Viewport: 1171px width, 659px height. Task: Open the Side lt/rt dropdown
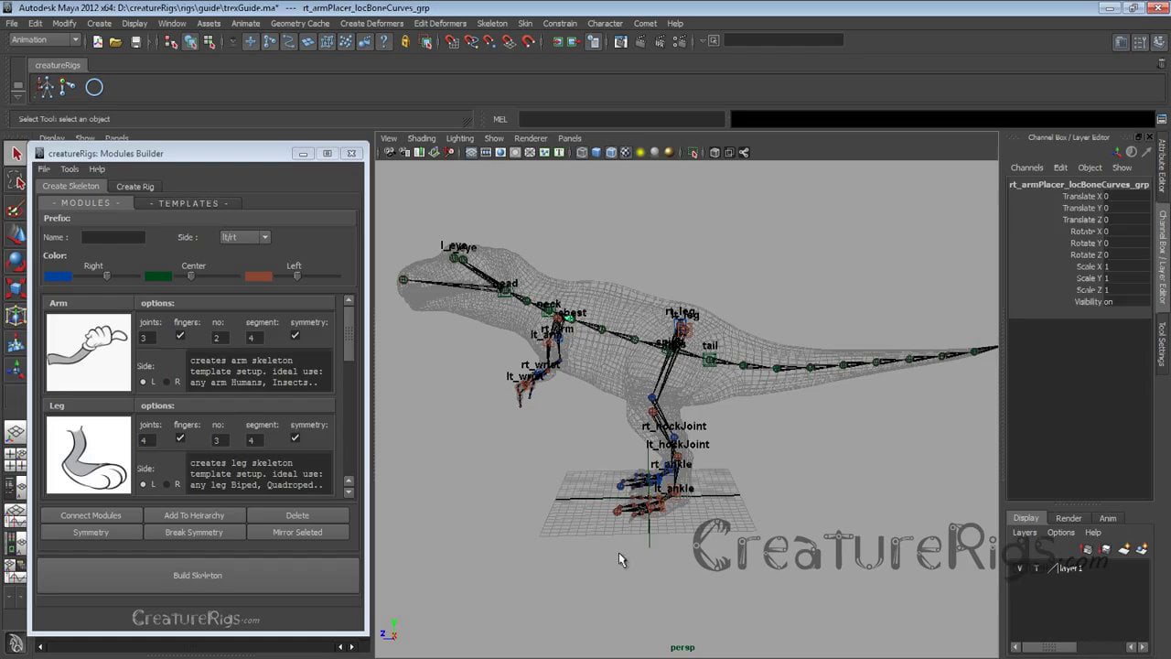pyautogui.click(x=244, y=237)
